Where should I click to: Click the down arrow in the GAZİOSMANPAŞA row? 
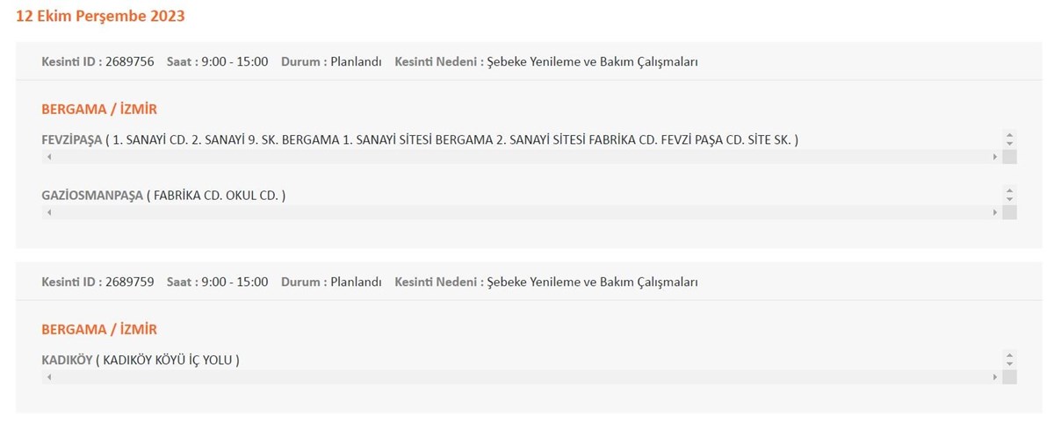1009,198
